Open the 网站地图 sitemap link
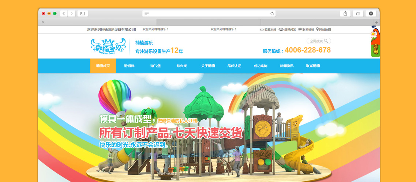416x182 pixels. click(x=323, y=30)
